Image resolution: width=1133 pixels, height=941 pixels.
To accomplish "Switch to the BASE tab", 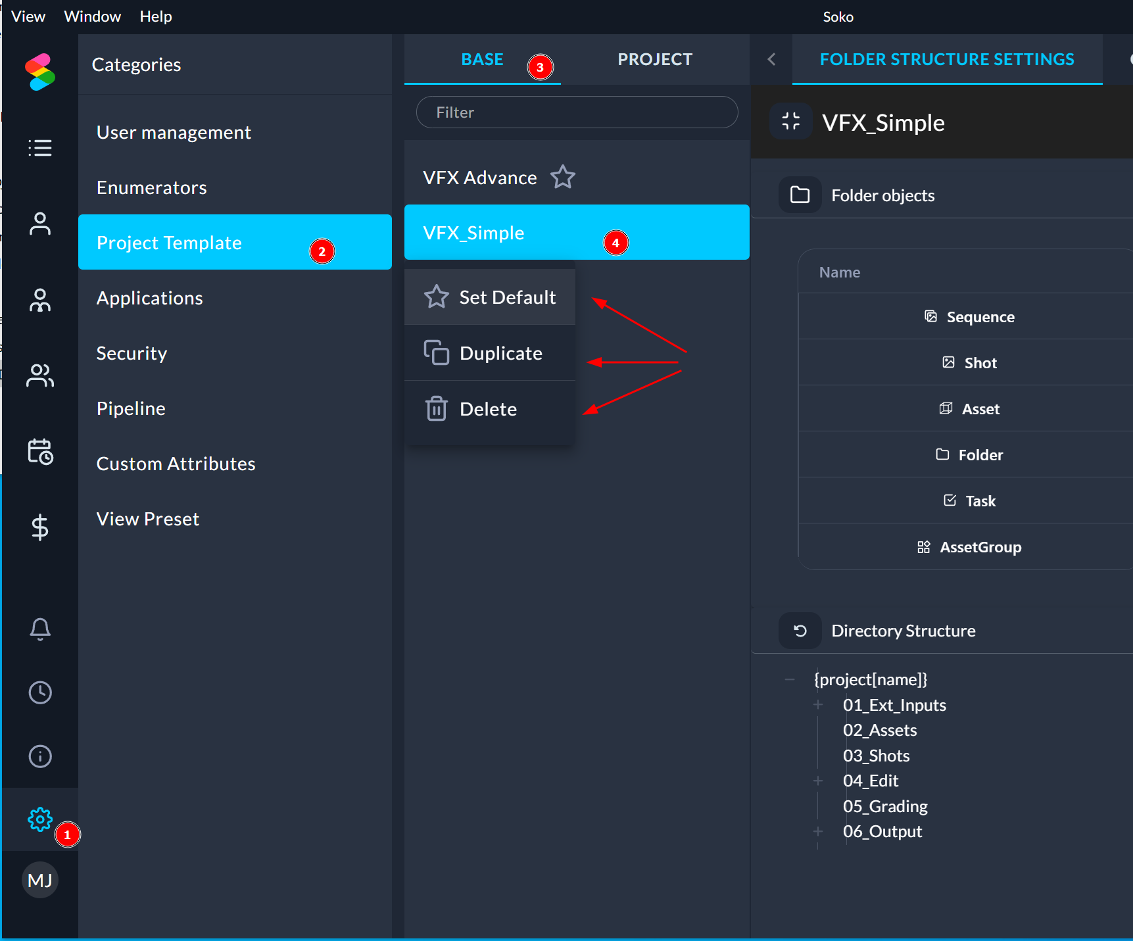I will click(x=483, y=59).
